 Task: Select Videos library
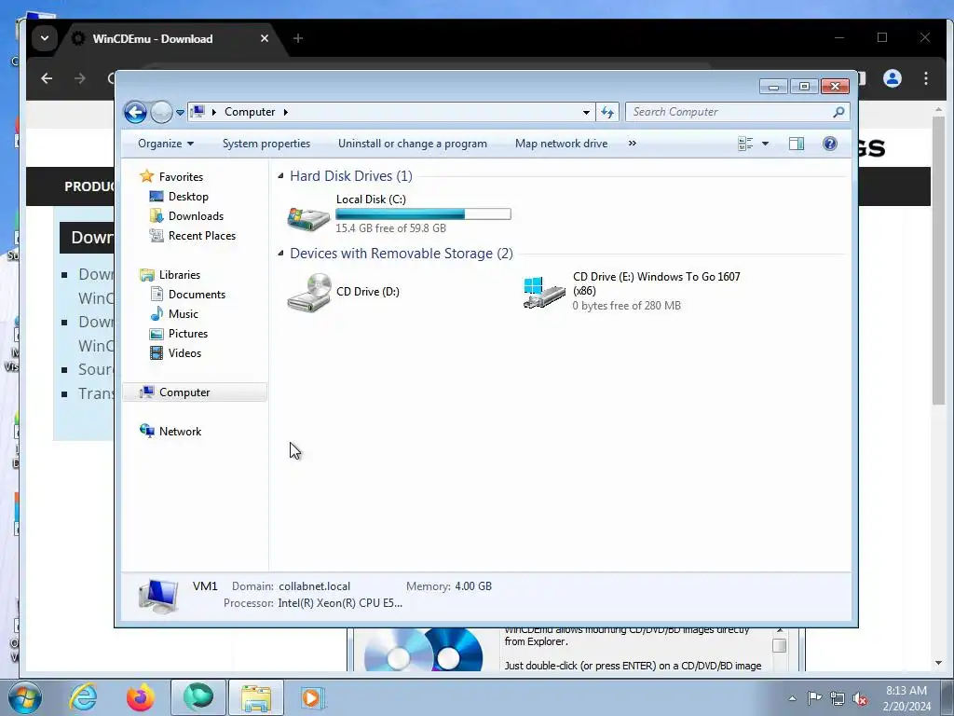click(x=184, y=353)
